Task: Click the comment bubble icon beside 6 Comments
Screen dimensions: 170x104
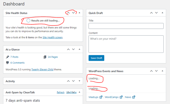Action: [7, 63]
